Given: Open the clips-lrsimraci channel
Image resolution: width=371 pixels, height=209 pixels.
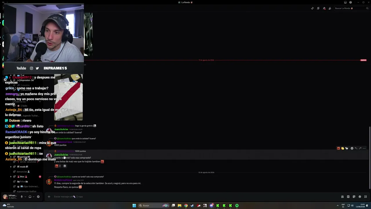Looking at the screenshot, I should [x=26, y=186].
